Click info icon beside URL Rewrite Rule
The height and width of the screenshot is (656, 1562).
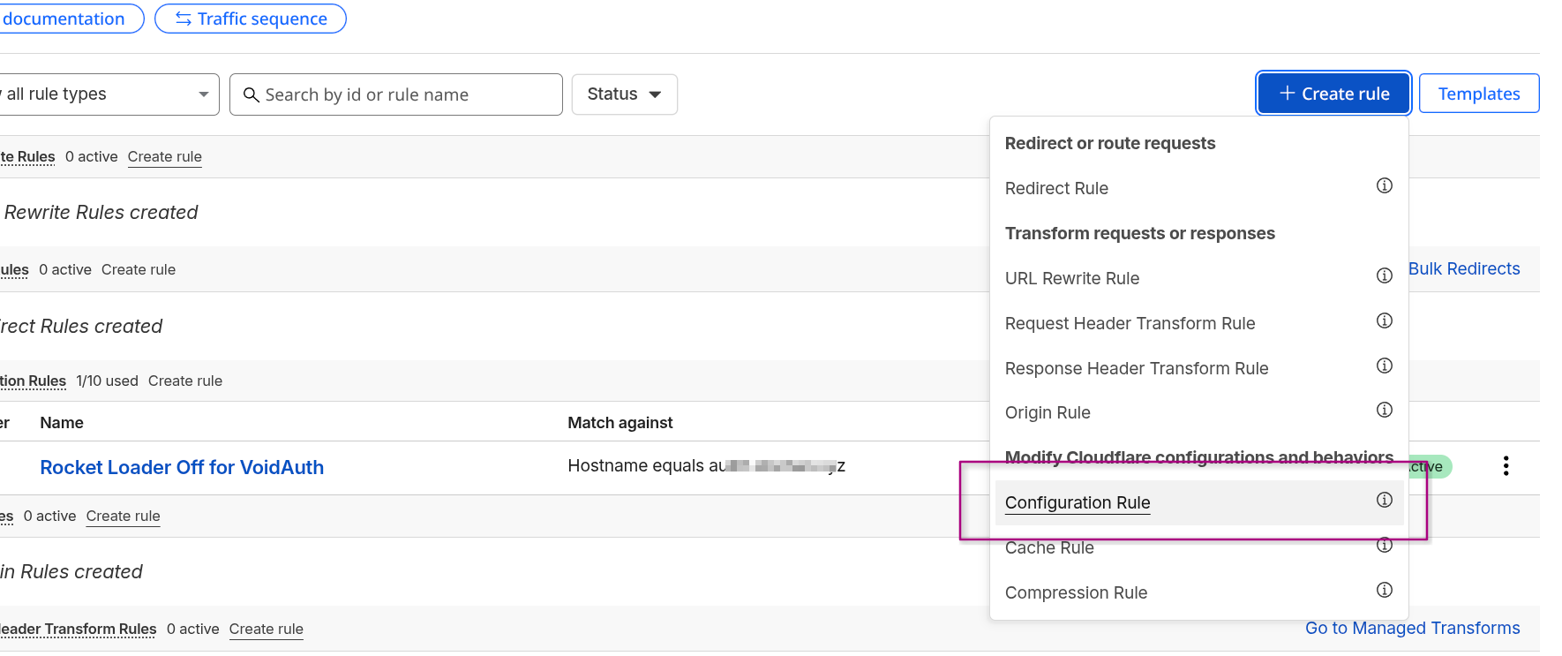coord(1384,275)
